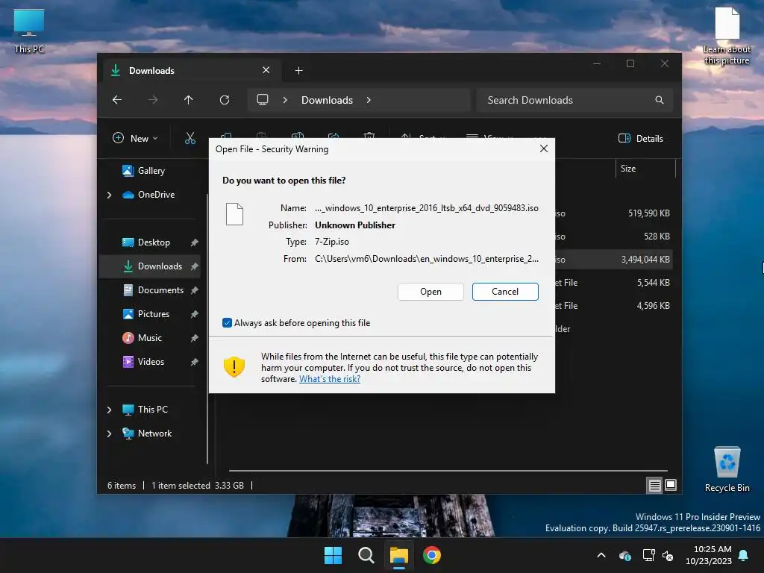
Task: Click the Windows Start button
Action: (x=334, y=555)
